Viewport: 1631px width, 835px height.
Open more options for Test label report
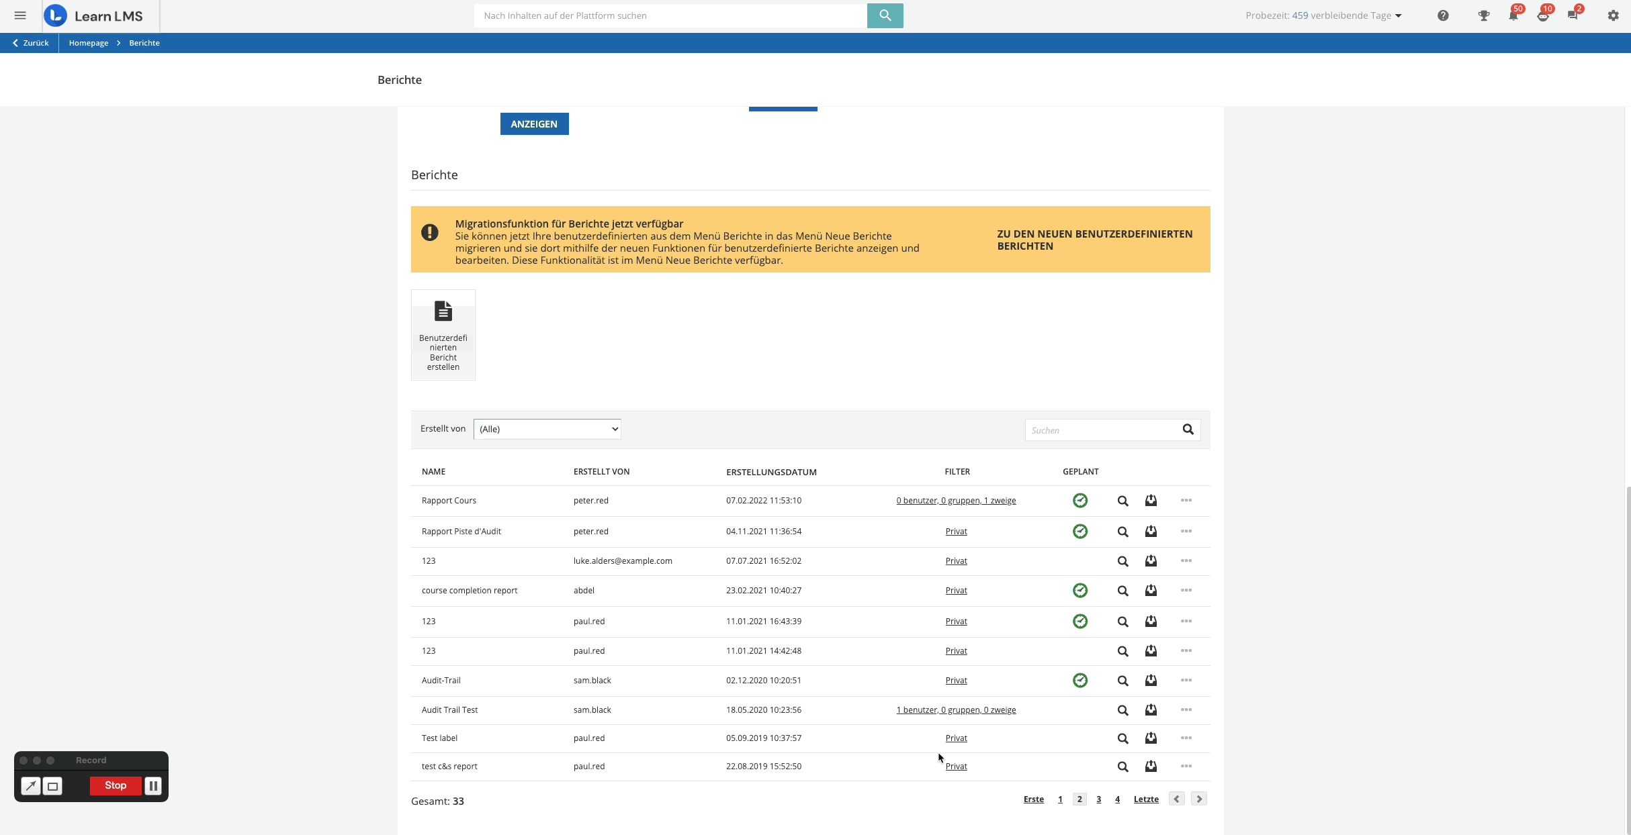click(x=1186, y=738)
